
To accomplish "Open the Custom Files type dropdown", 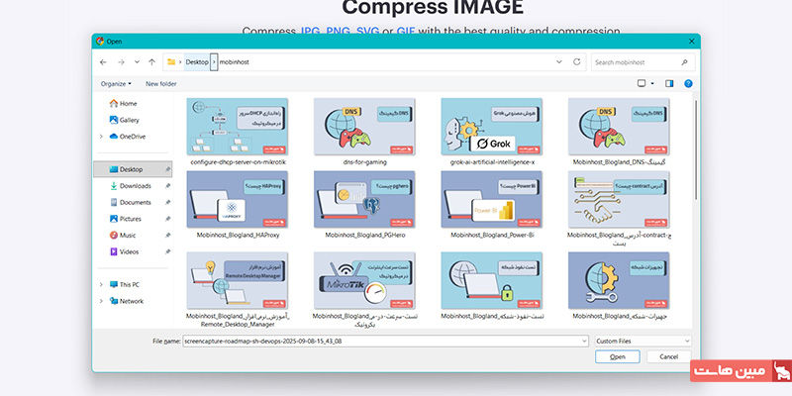I will [x=642, y=341].
